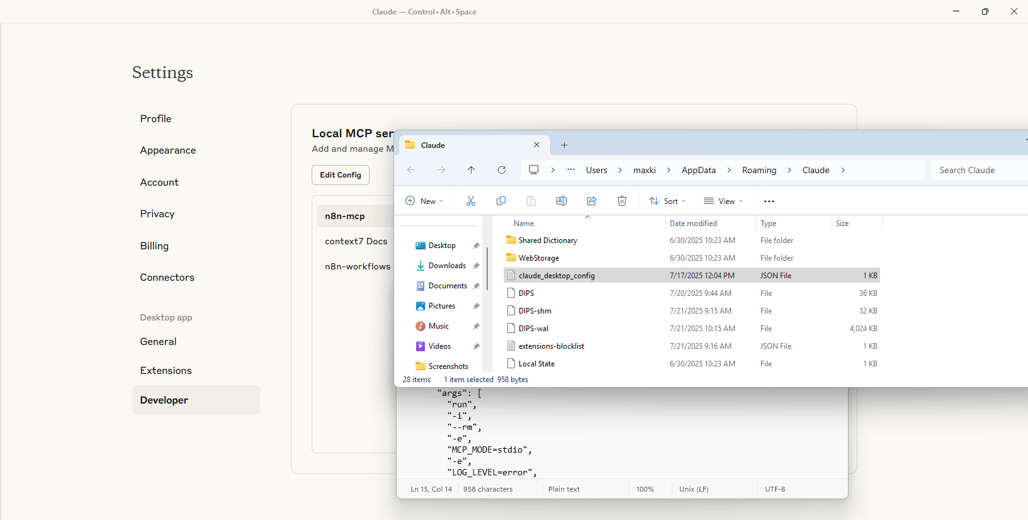The image size is (1028, 520).
Task: Click the Rename icon in File Explorer toolbar
Action: pyautogui.click(x=562, y=201)
